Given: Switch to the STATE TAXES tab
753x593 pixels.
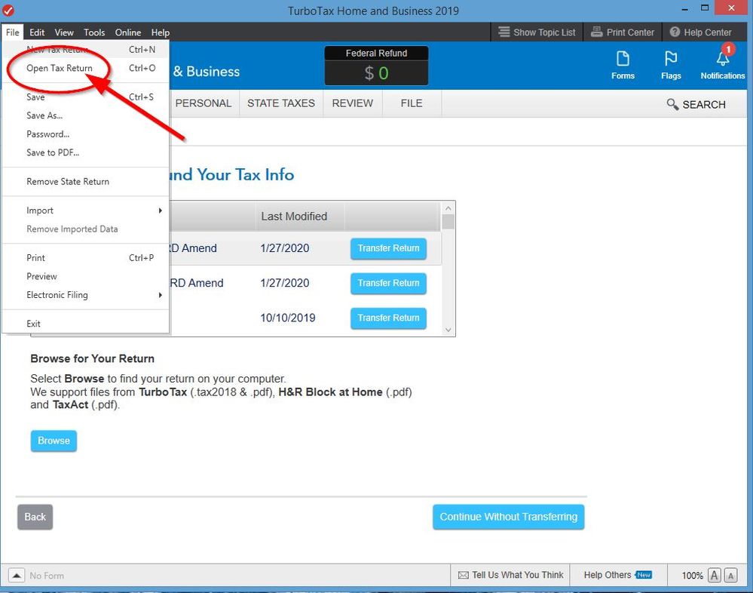Looking at the screenshot, I should pyautogui.click(x=281, y=103).
